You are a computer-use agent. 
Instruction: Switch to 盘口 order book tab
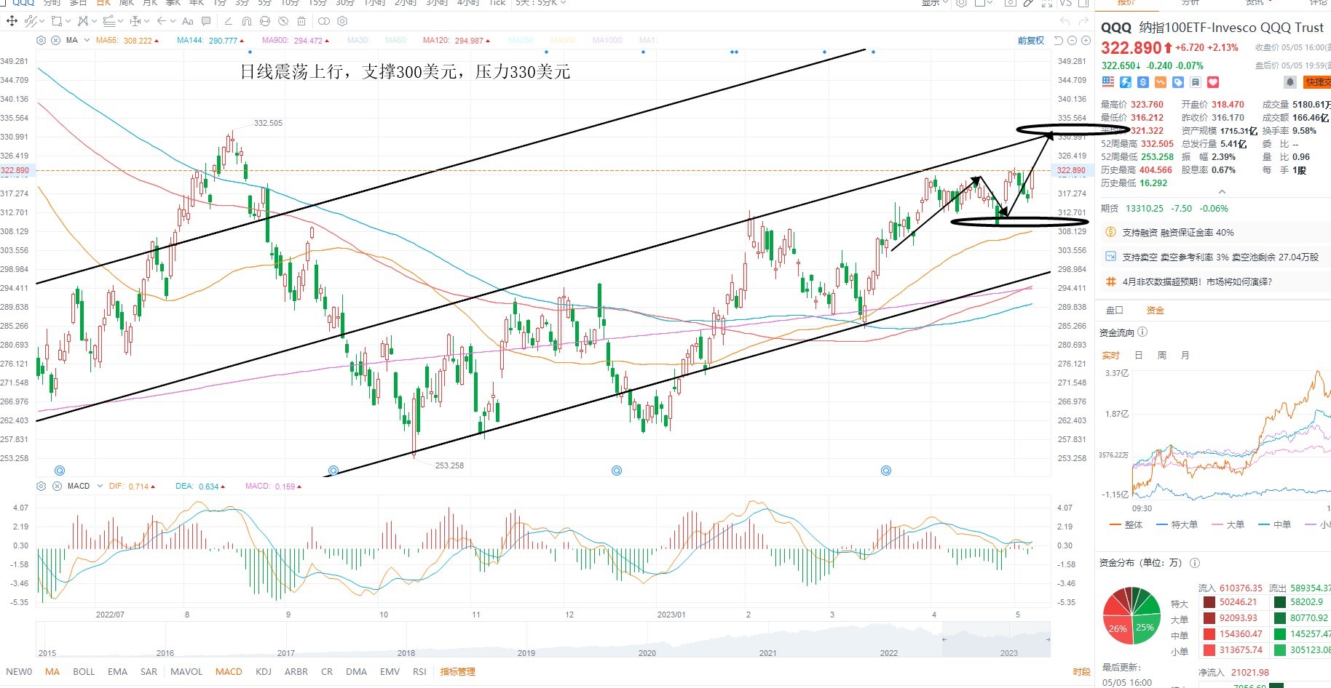pyautogui.click(x=1114, y=310)
